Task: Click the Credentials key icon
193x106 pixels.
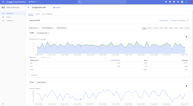Action: pos(3,21)
